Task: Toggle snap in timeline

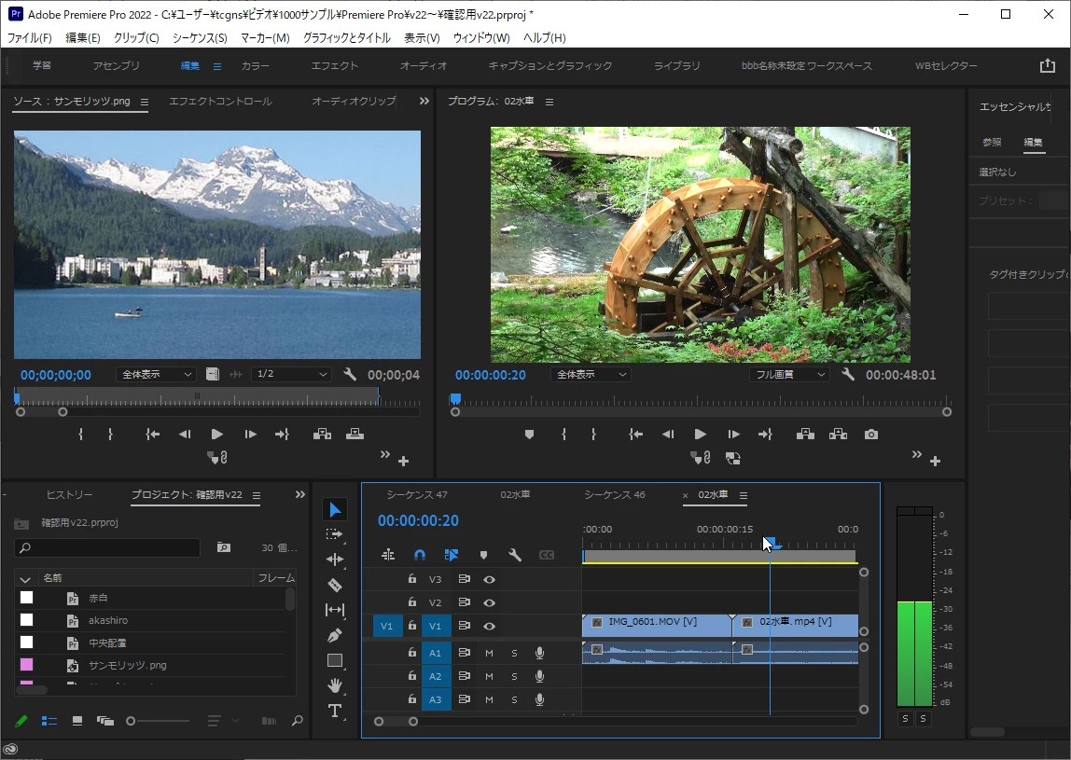Action: 420,555
